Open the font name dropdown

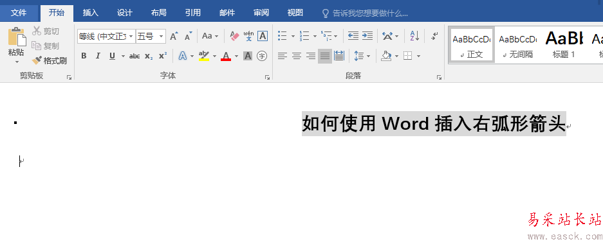pos(131,37)
